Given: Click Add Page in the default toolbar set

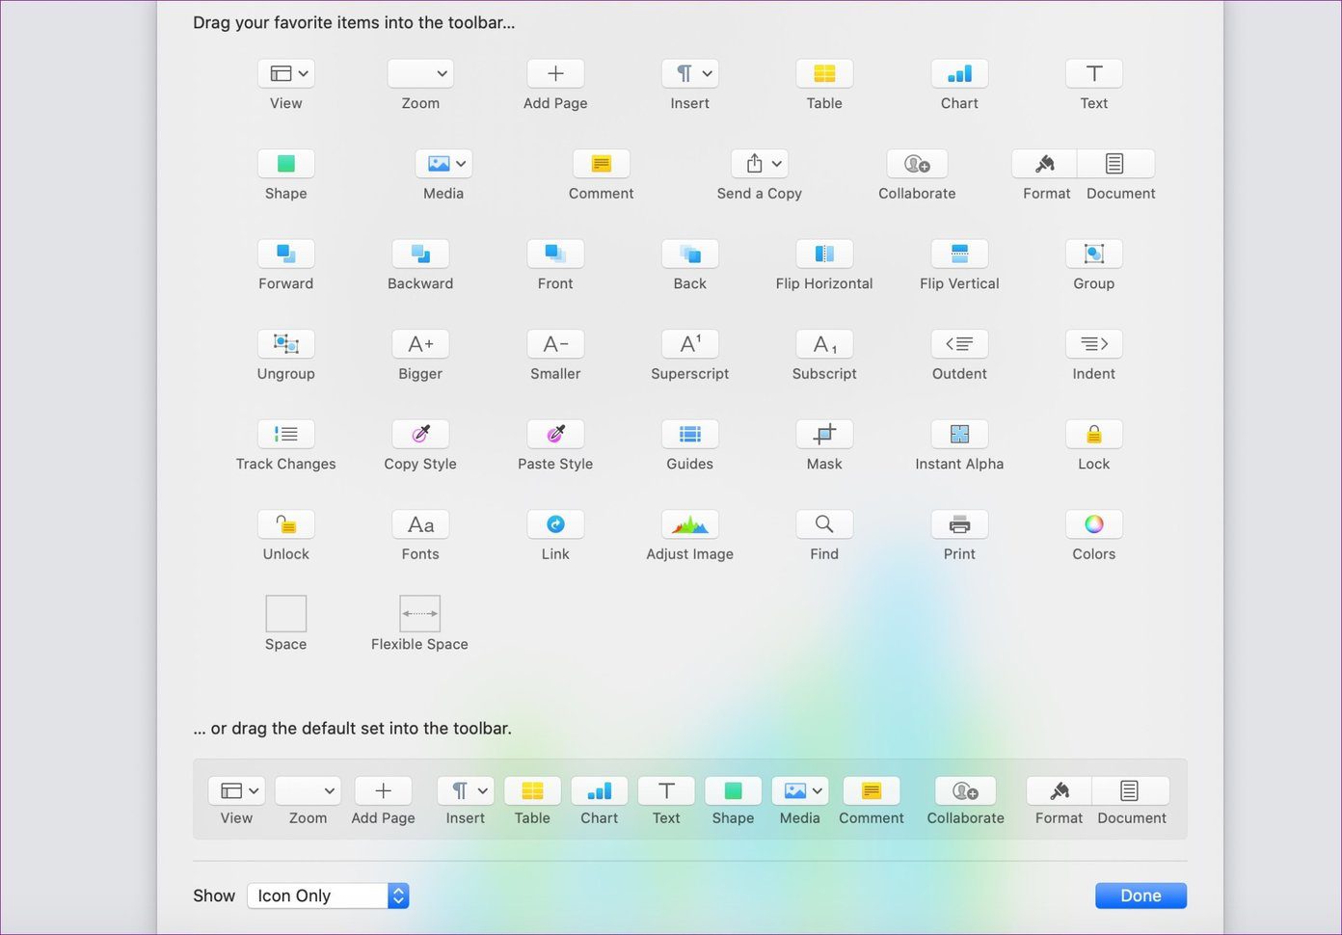Looking at the screenshot, I should (x=384, y=790).
